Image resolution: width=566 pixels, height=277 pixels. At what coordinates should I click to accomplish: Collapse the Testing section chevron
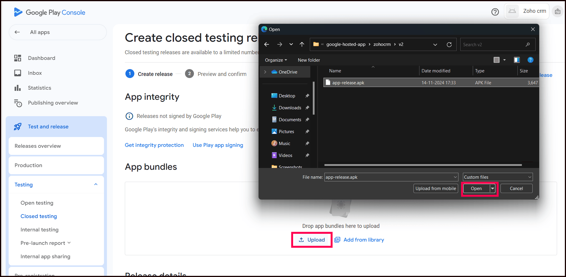tap(96, 184)
